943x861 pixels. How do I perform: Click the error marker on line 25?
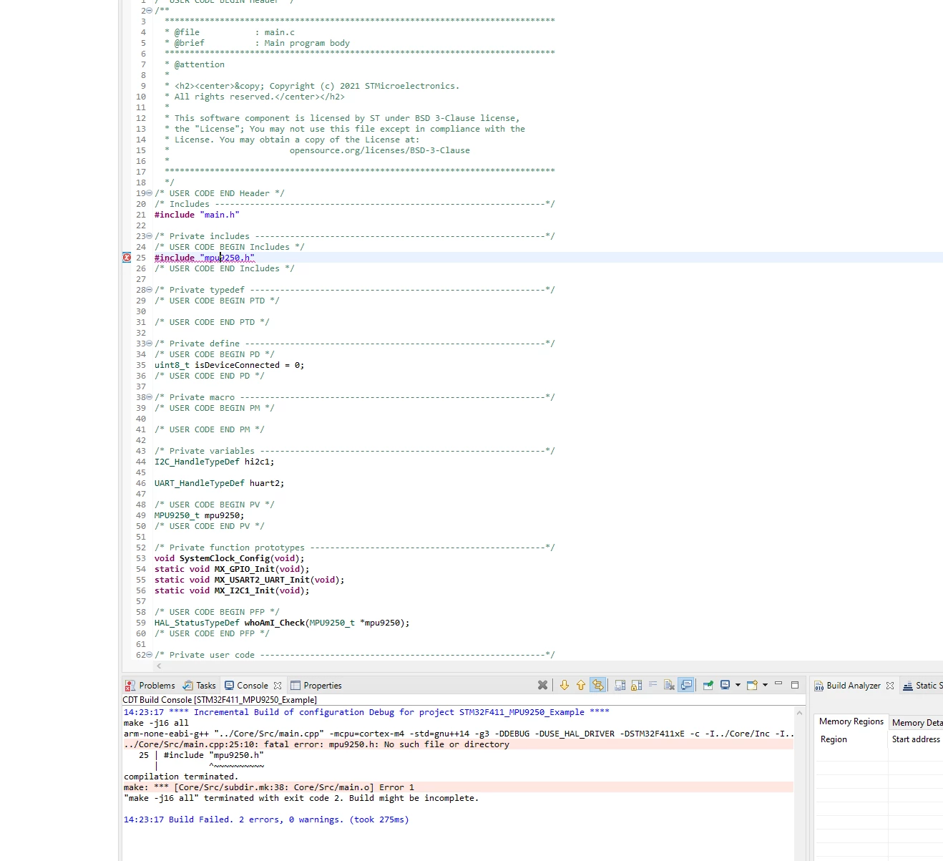coord(127,258)
